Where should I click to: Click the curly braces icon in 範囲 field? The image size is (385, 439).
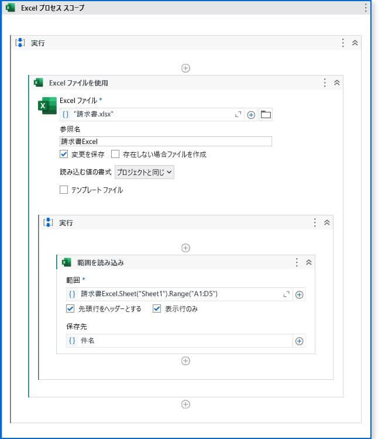point(72,294)
